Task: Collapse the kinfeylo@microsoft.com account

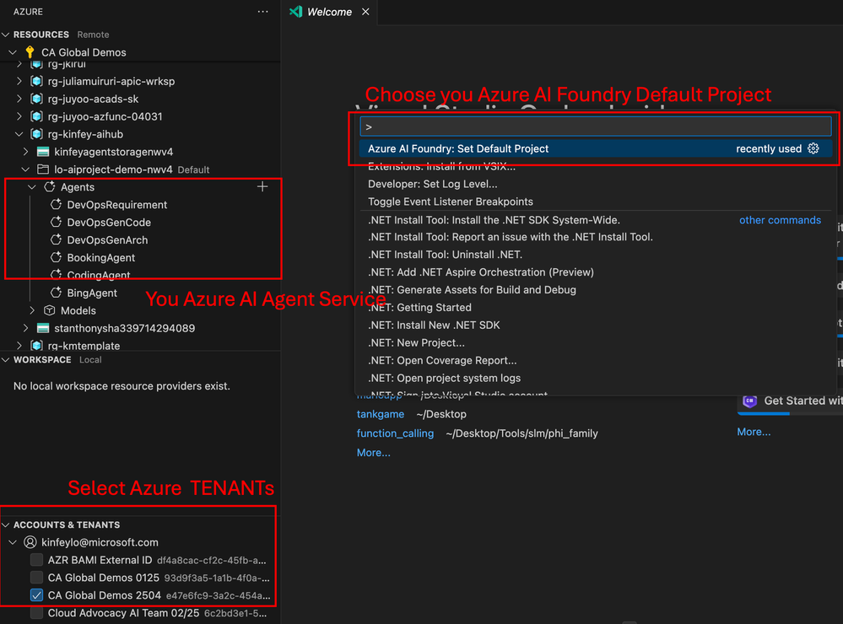Action: coord(13,542)
